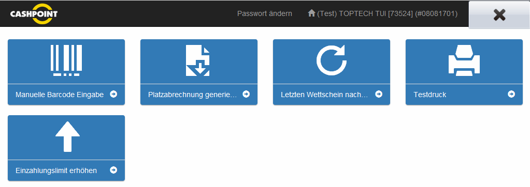Click the upward arrow icon tile
The width and height of the screenshot is (530, 187).
(67, 136)
